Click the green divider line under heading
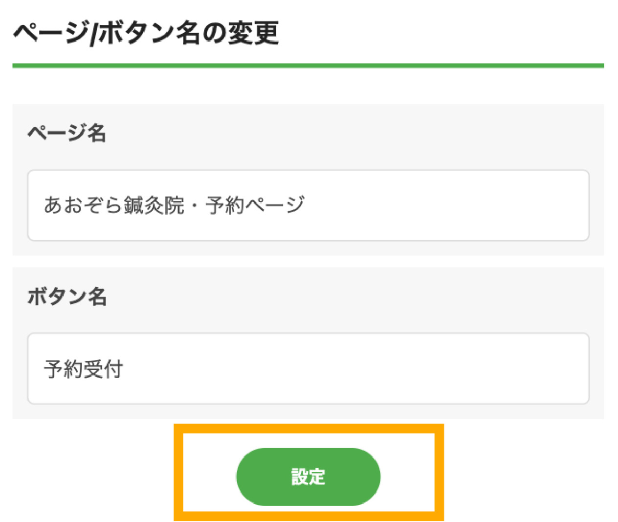 tap(308, 66)
